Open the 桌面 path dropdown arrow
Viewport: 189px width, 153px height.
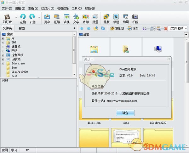click(186, 35)
